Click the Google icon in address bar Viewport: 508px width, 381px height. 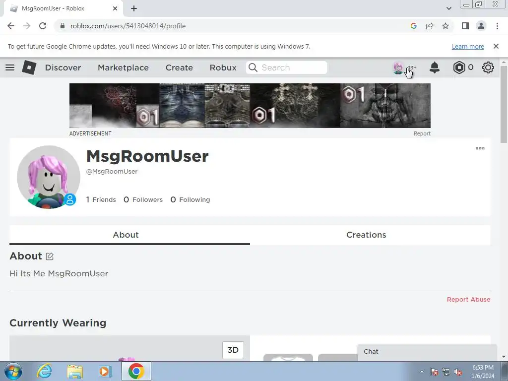click(x=413, y=26)
